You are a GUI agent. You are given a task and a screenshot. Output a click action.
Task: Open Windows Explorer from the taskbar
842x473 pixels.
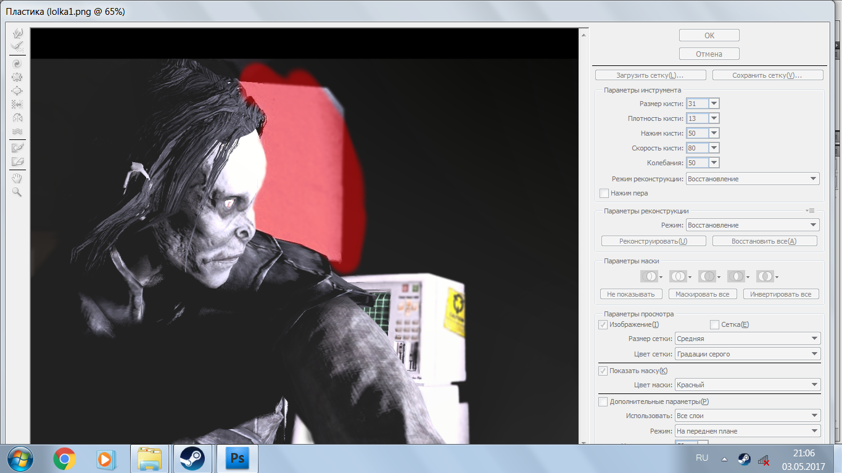click(150, 459)
